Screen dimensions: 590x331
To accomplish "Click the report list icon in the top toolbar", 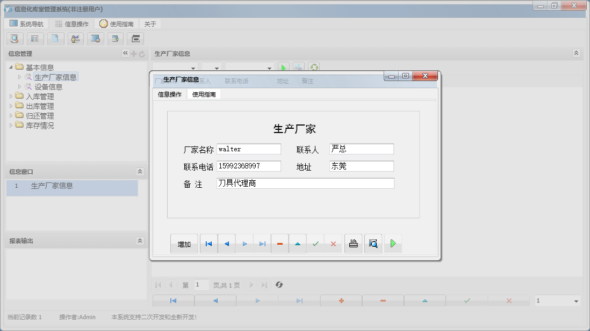I will pos(35,39).
